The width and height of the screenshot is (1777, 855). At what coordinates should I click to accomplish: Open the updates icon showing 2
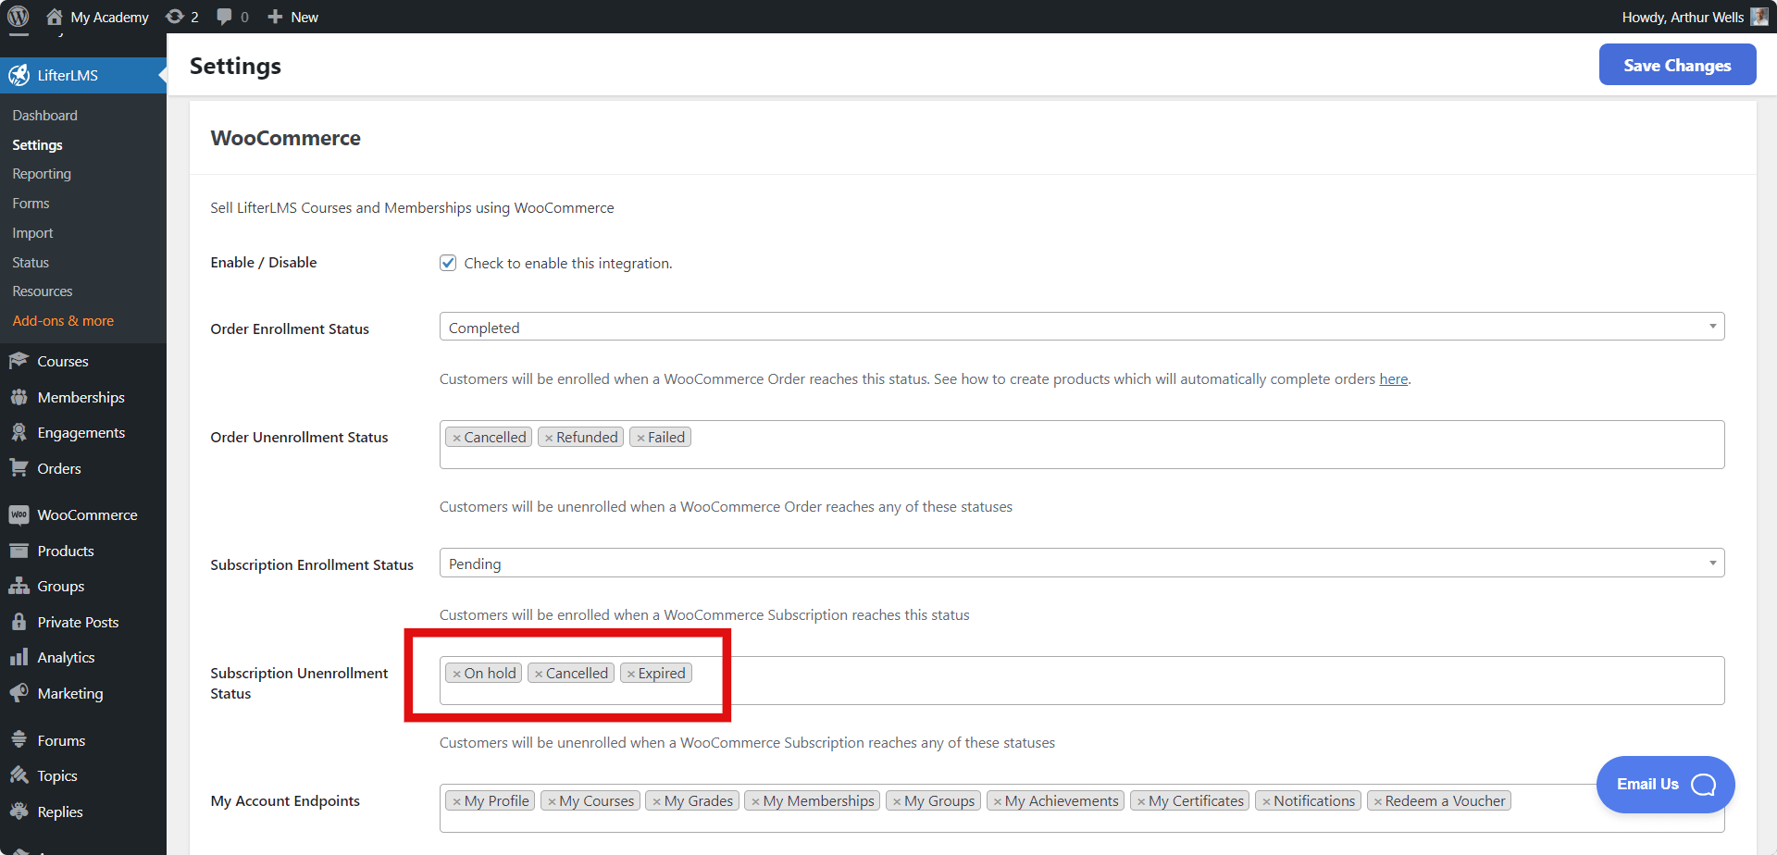click(174, 17)
